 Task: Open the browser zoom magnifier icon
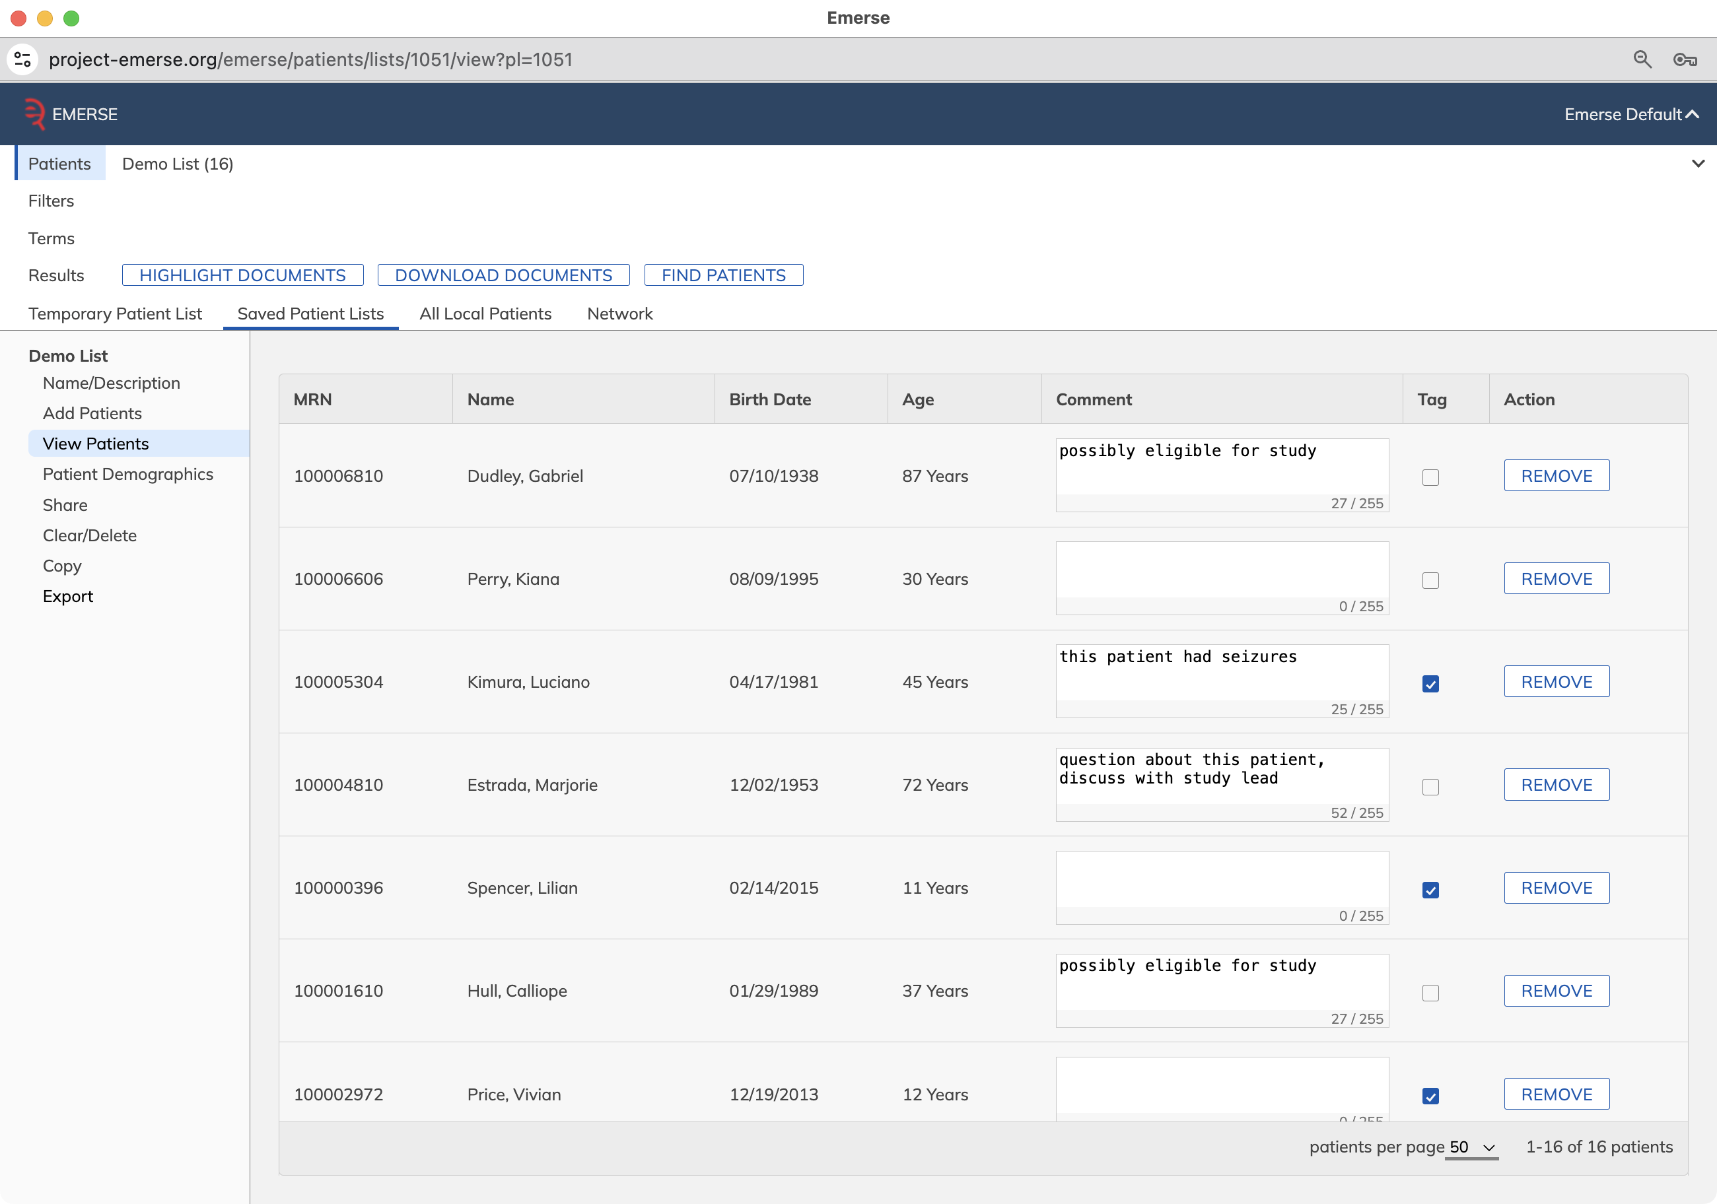click(x=1642, y=60)
